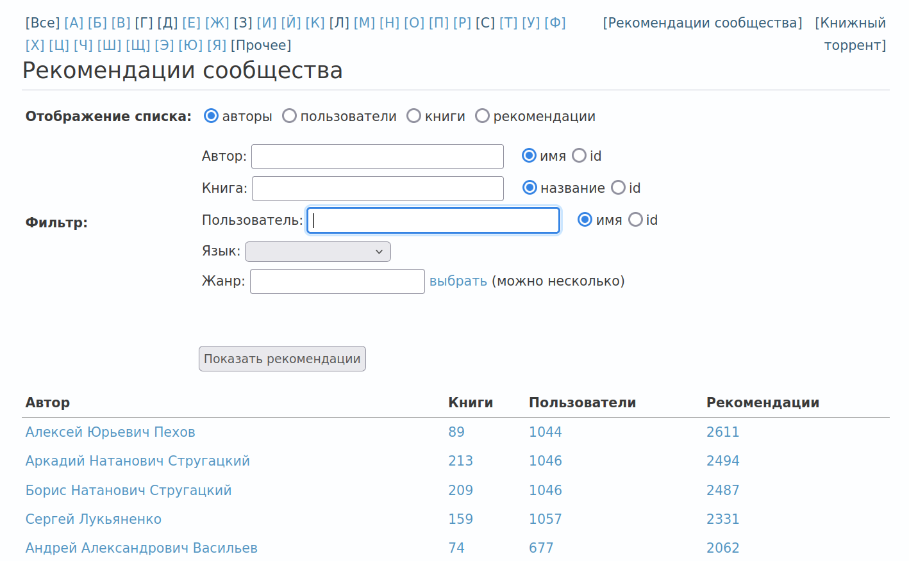
Task: Open the Язык language dropdown
Action: pyautogui.click(x=318, y=252)
